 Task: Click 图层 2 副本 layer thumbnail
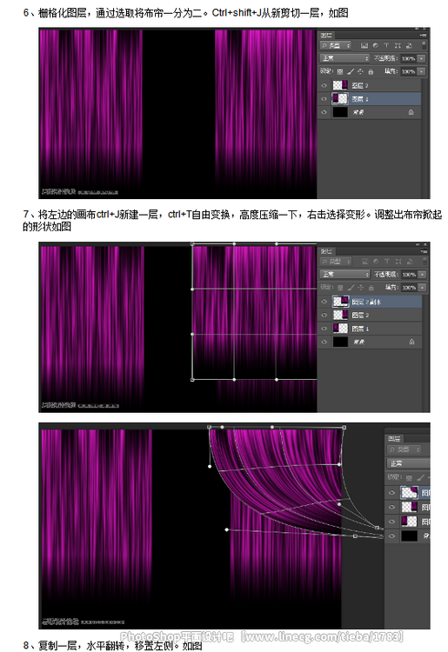click(x=341, y=302)
